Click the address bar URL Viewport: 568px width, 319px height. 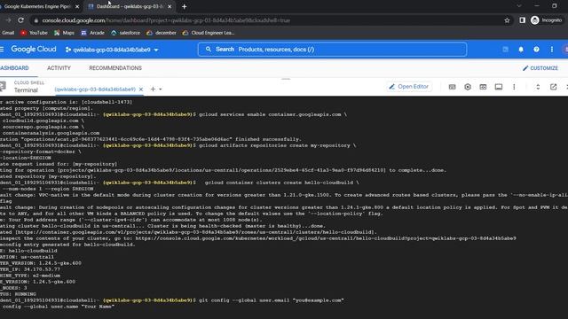(166, 20)
